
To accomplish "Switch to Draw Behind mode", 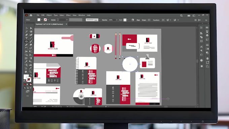I will (x=28, y=88).
